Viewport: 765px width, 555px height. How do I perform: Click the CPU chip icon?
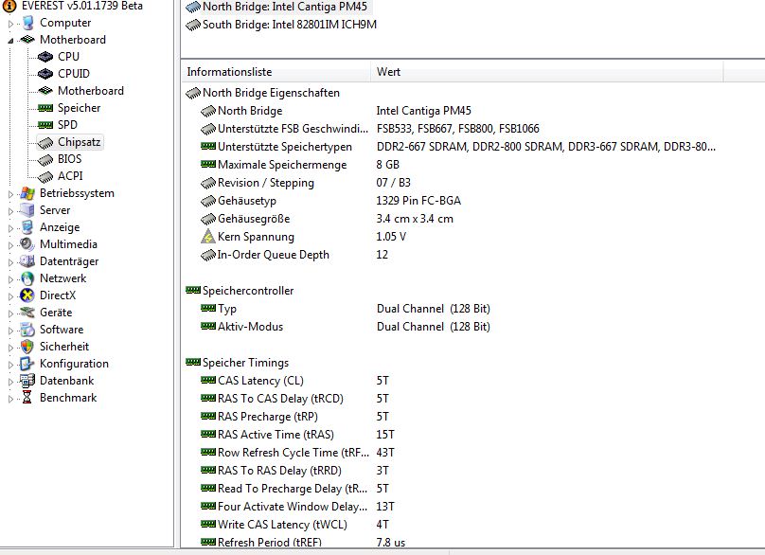pyautogui.click(x=45, y=57)
